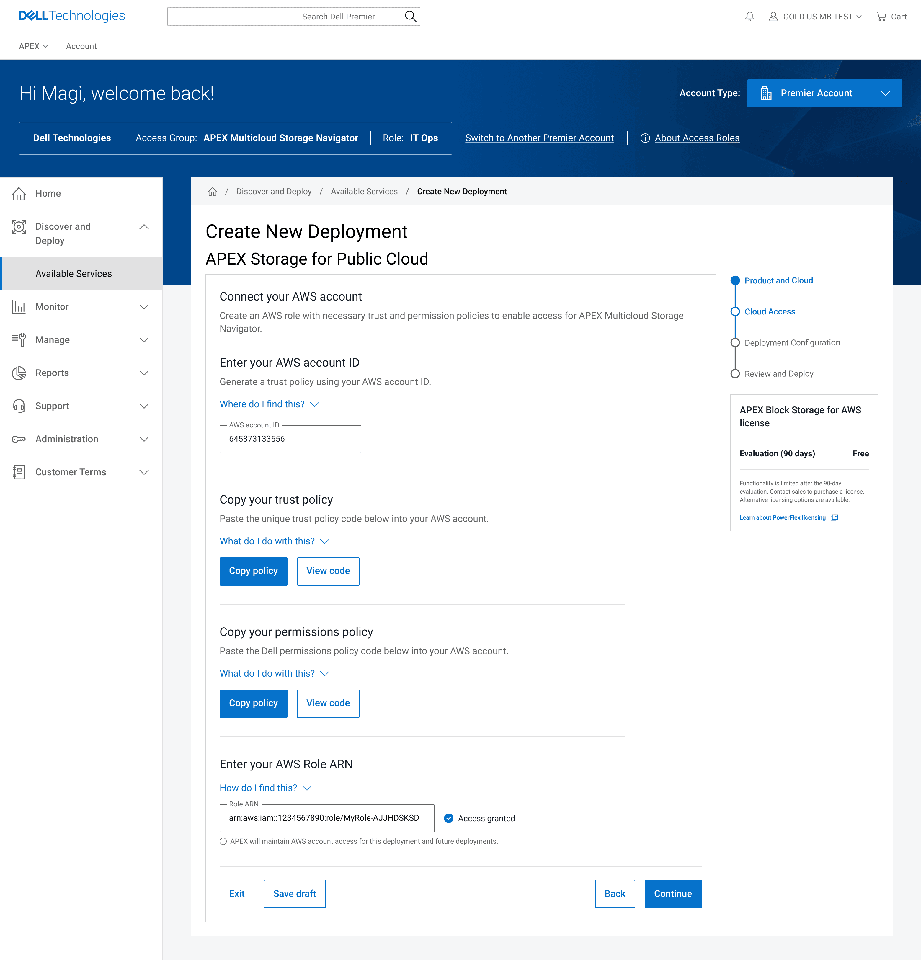This screenshot has height=960, width=921.
Task: Click Continue button
Action: point(673,894)
